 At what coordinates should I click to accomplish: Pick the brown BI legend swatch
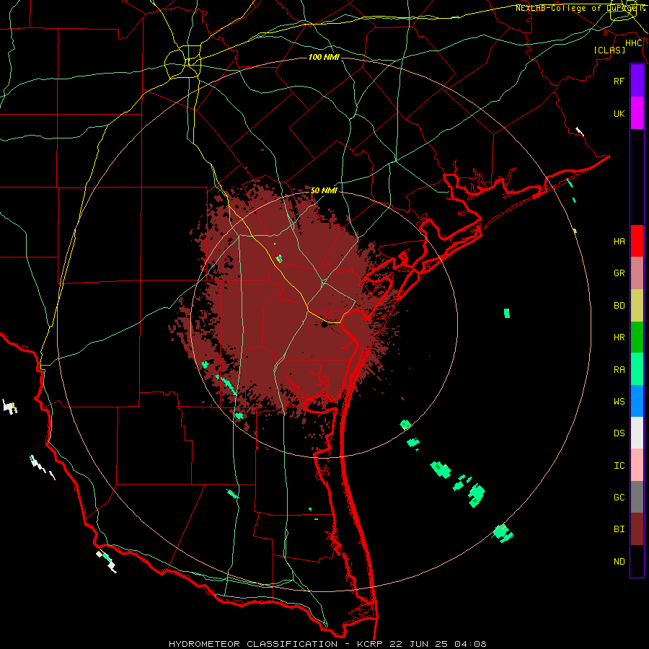(x=637, y=529)
